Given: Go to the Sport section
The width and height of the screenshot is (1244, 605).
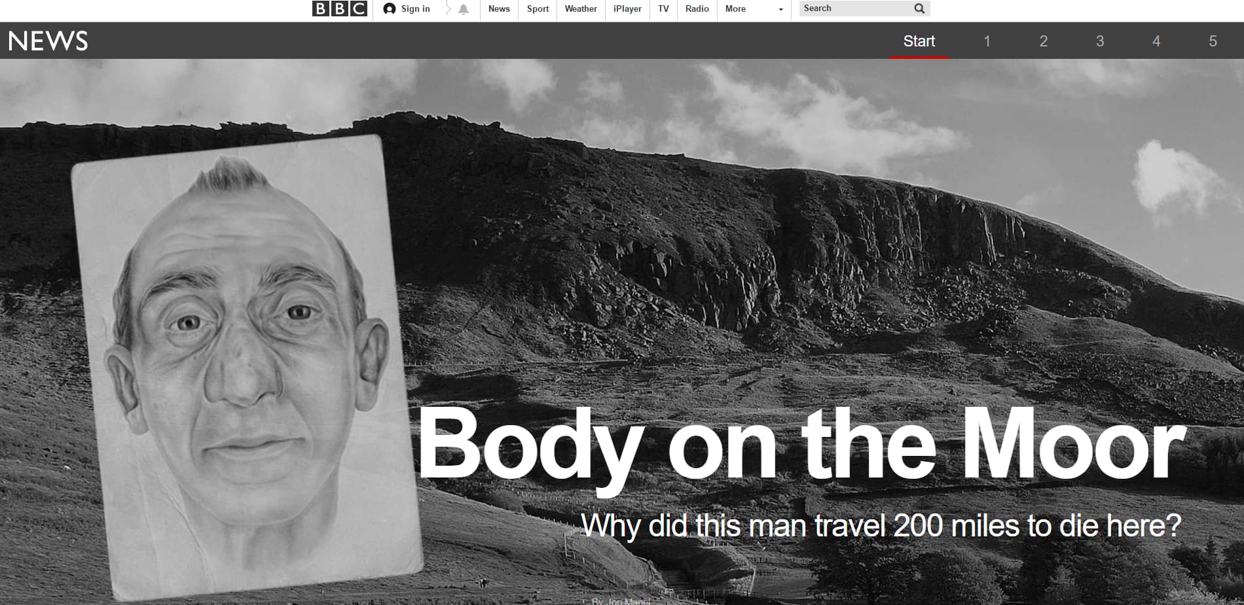Looking at the screenshot, I should coord(538,9).
